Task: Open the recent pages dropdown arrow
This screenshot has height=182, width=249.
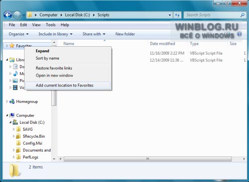Action: click(x=23, y=15)
